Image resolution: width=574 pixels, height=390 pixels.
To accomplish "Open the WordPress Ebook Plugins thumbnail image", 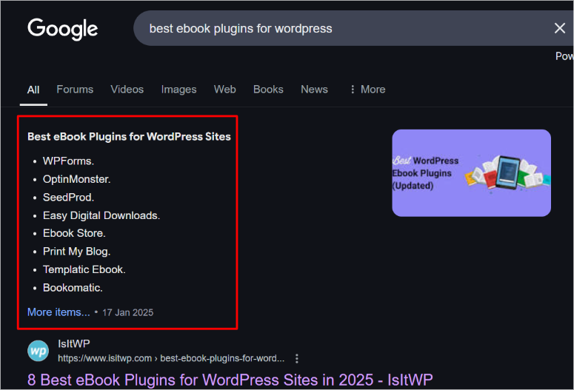I will (x=471, y=173).
